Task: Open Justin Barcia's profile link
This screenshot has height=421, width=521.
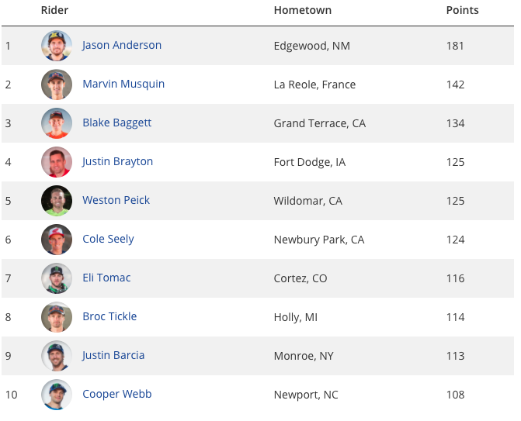Action: tap(113, 356)
